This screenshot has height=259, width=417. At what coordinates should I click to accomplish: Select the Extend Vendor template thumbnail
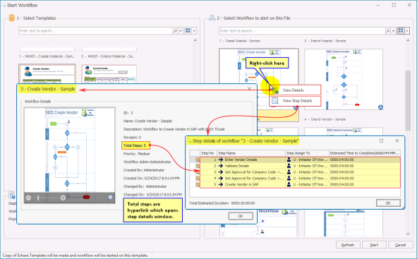point(109,74)
